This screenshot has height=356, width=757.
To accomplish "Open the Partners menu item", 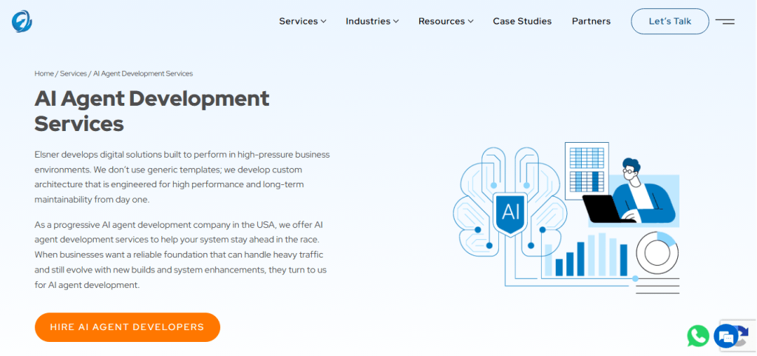I will coord(591,21).
